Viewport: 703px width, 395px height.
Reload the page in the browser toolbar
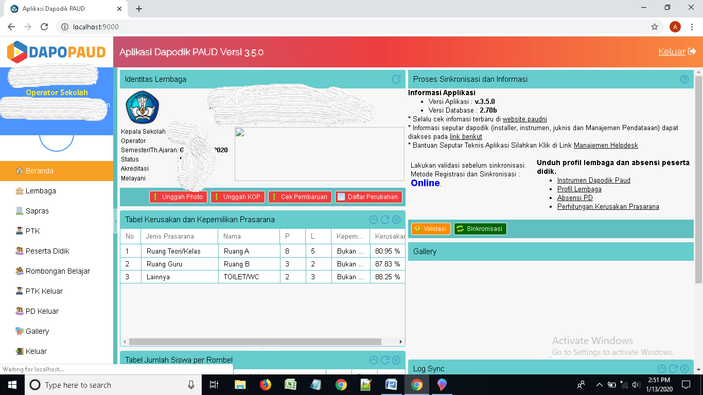tap(44, 27)
